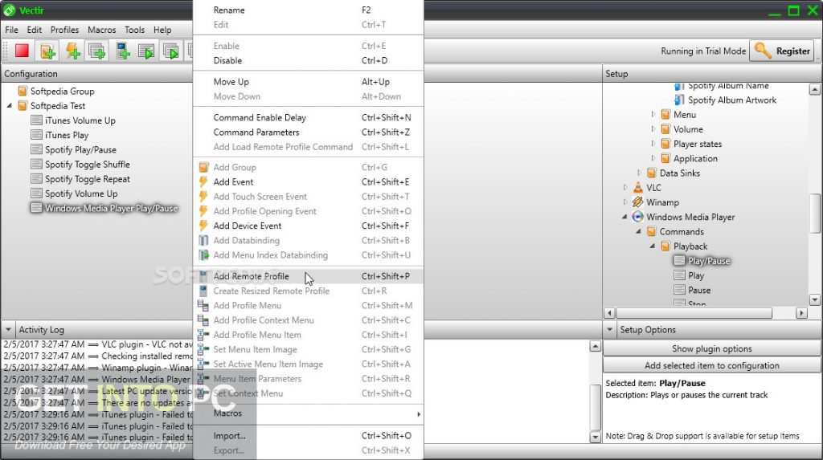The height and width of the screenshot is (460, 823).
Task: Click the Add Device Event lightning icon
Action: coord(203,226)
